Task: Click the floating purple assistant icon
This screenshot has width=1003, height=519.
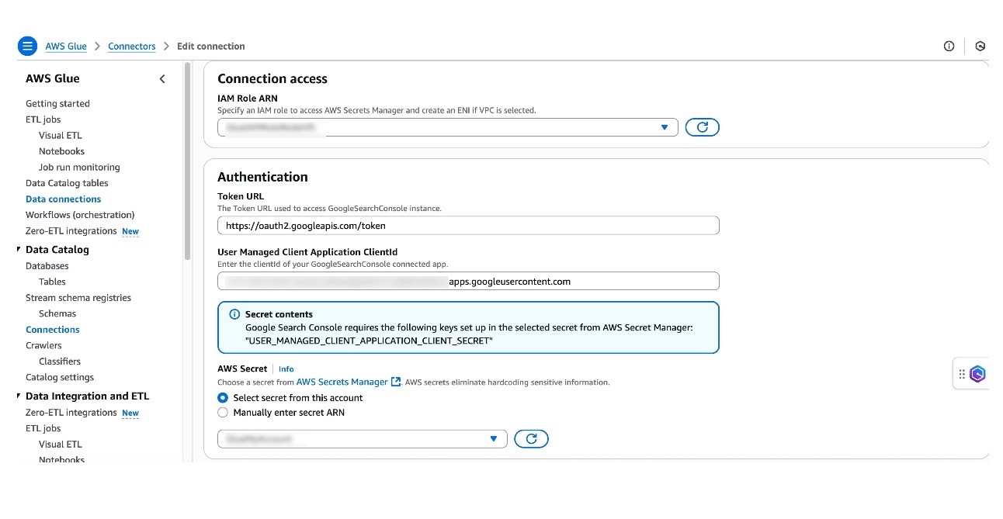Action: coord(977,374)
